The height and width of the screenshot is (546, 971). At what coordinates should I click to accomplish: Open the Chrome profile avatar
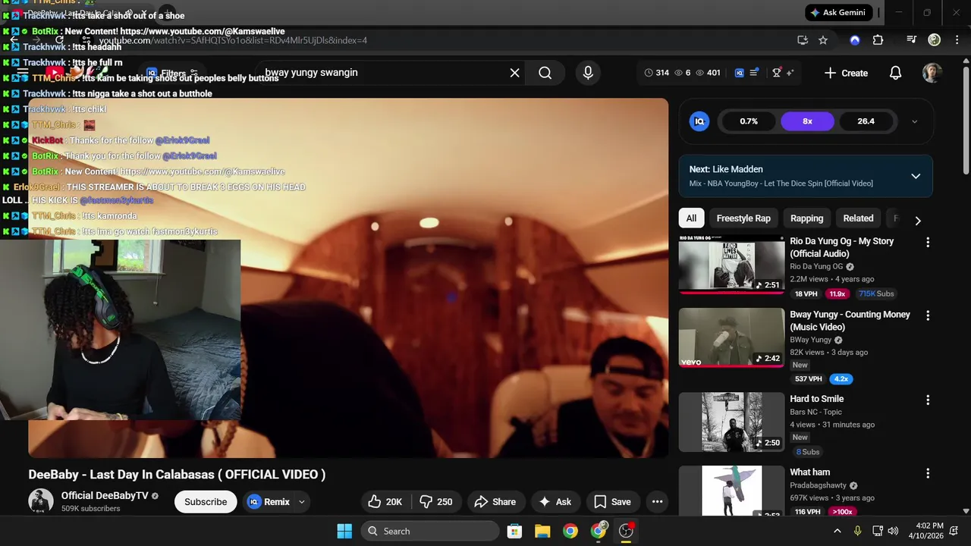pos(935,40)
